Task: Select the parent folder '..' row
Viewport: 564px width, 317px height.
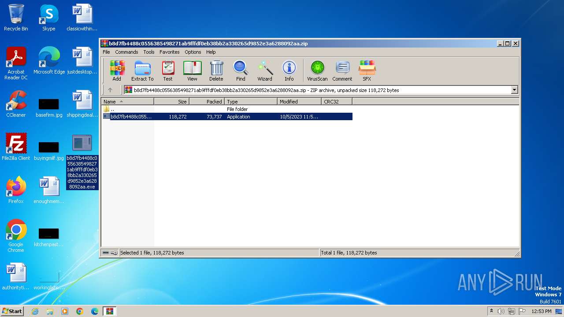Action: (x=227, y=109)
